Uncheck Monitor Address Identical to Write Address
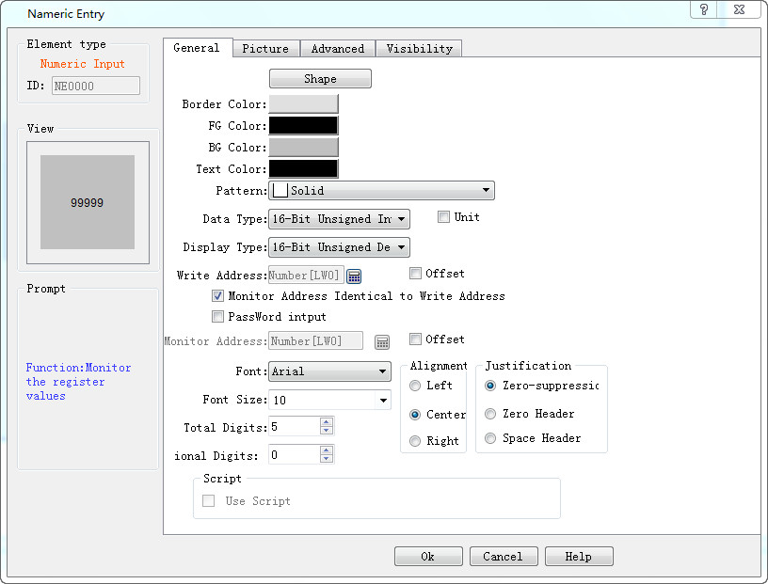This screenshot has width=768, height=584. click(x=217, y=295)
